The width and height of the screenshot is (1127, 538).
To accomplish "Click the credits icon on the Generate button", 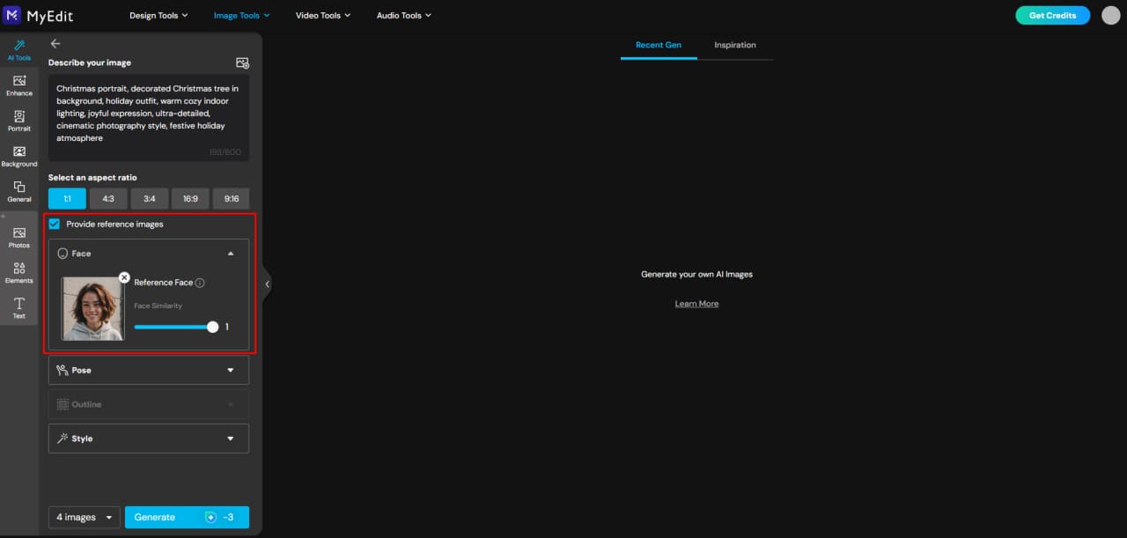I will [x=210, y=517].
